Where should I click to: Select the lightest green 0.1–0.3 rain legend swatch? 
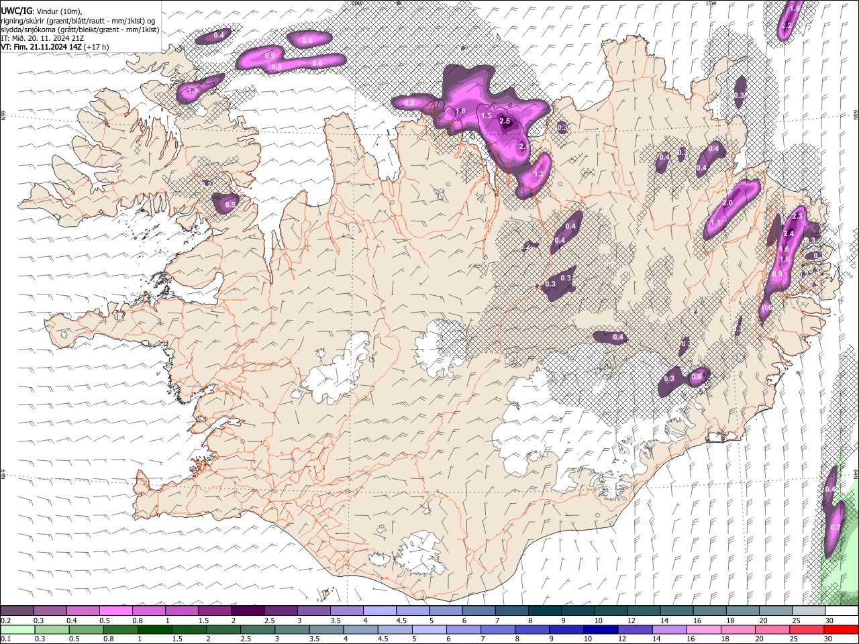click(17, 629)
